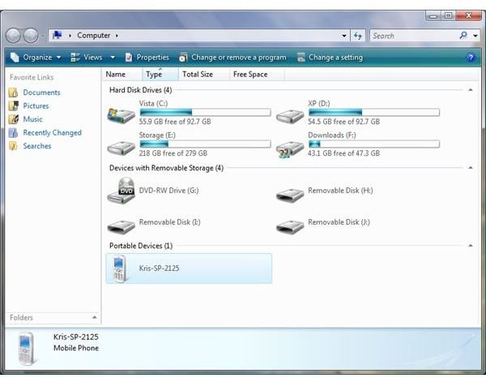Collapse the Hard Disk Drives group
The image size is (486, 378).
[471, 90]
